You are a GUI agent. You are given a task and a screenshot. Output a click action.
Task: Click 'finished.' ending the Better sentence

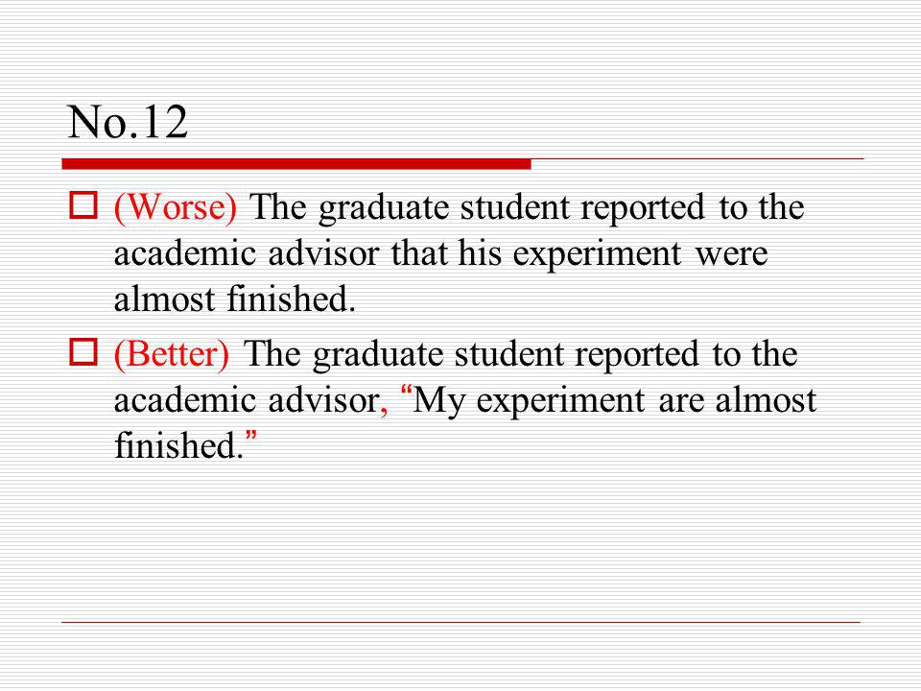pyautogui.click(x=178, y=444)
